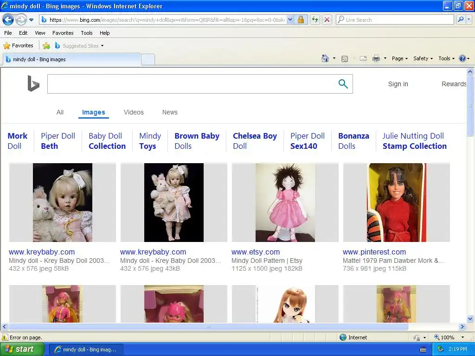Screen dimensions: 475x356
Task: Refresh the page with the green arrows icon
Action: tap(315, 19)
